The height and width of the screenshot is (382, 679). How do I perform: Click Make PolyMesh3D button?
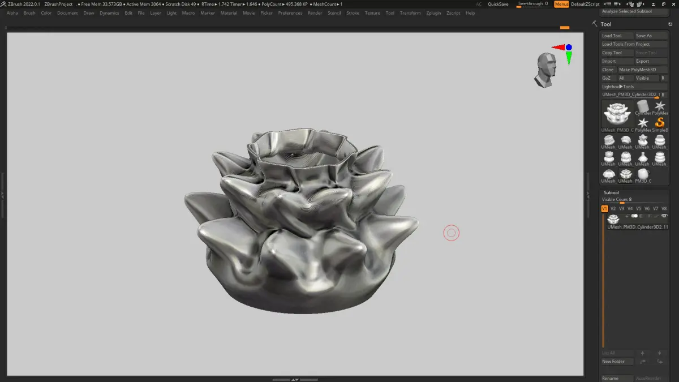click(643, 70)
